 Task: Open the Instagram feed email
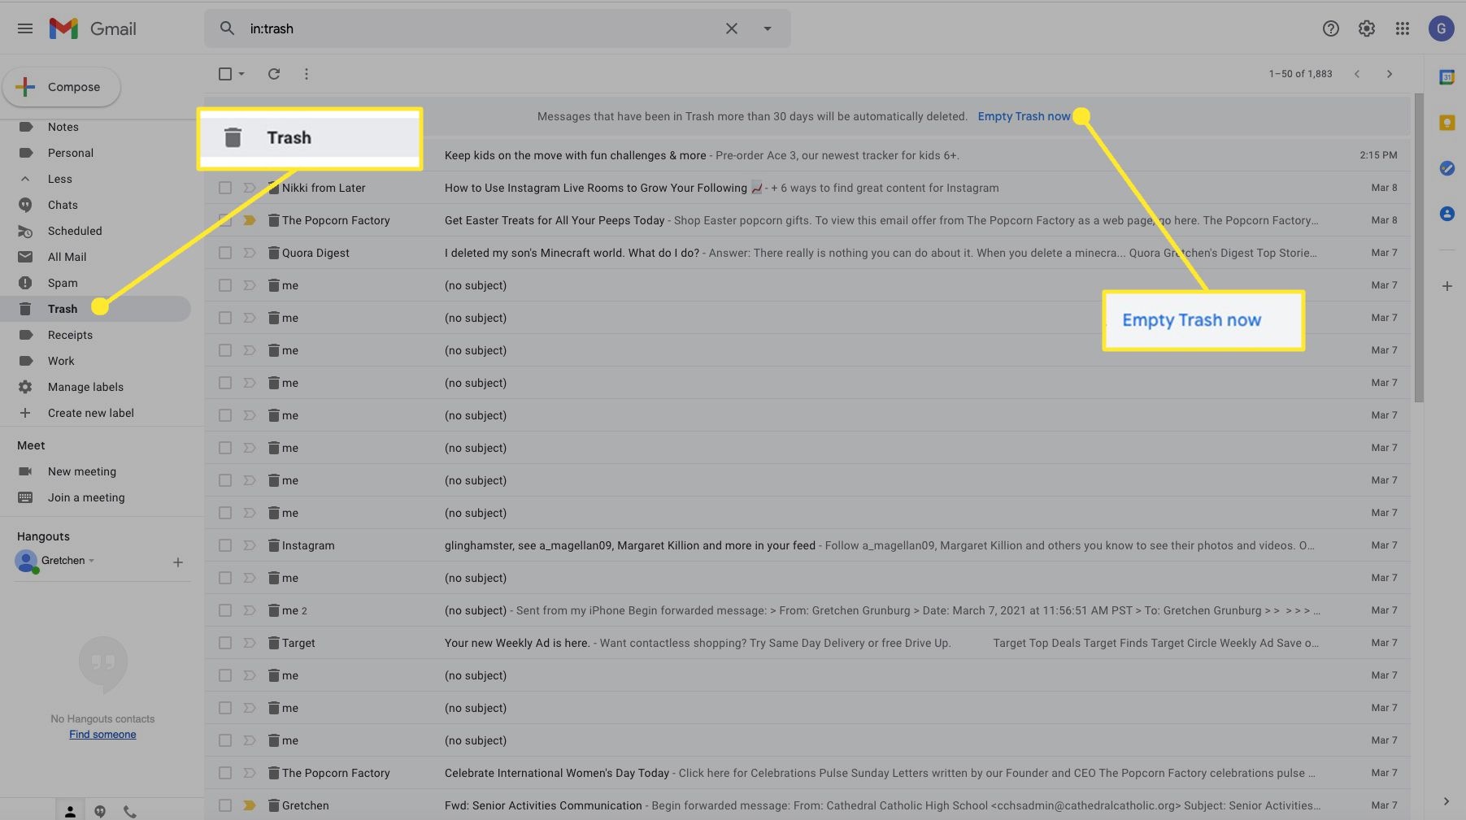pyautogui.click(x=807, y=545)
